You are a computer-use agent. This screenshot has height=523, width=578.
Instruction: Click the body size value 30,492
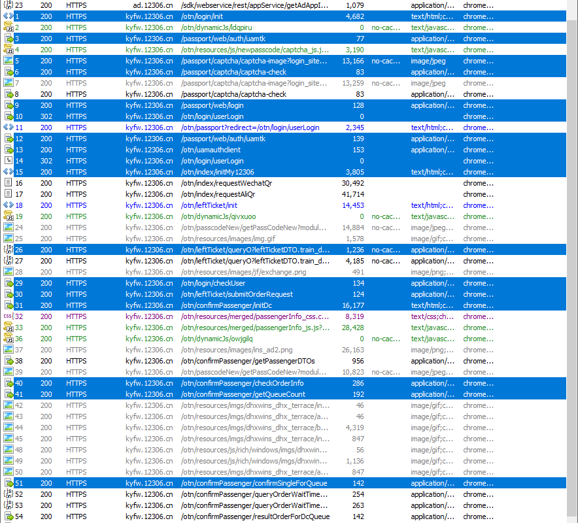pyautogui.click(x=353, y=183)
